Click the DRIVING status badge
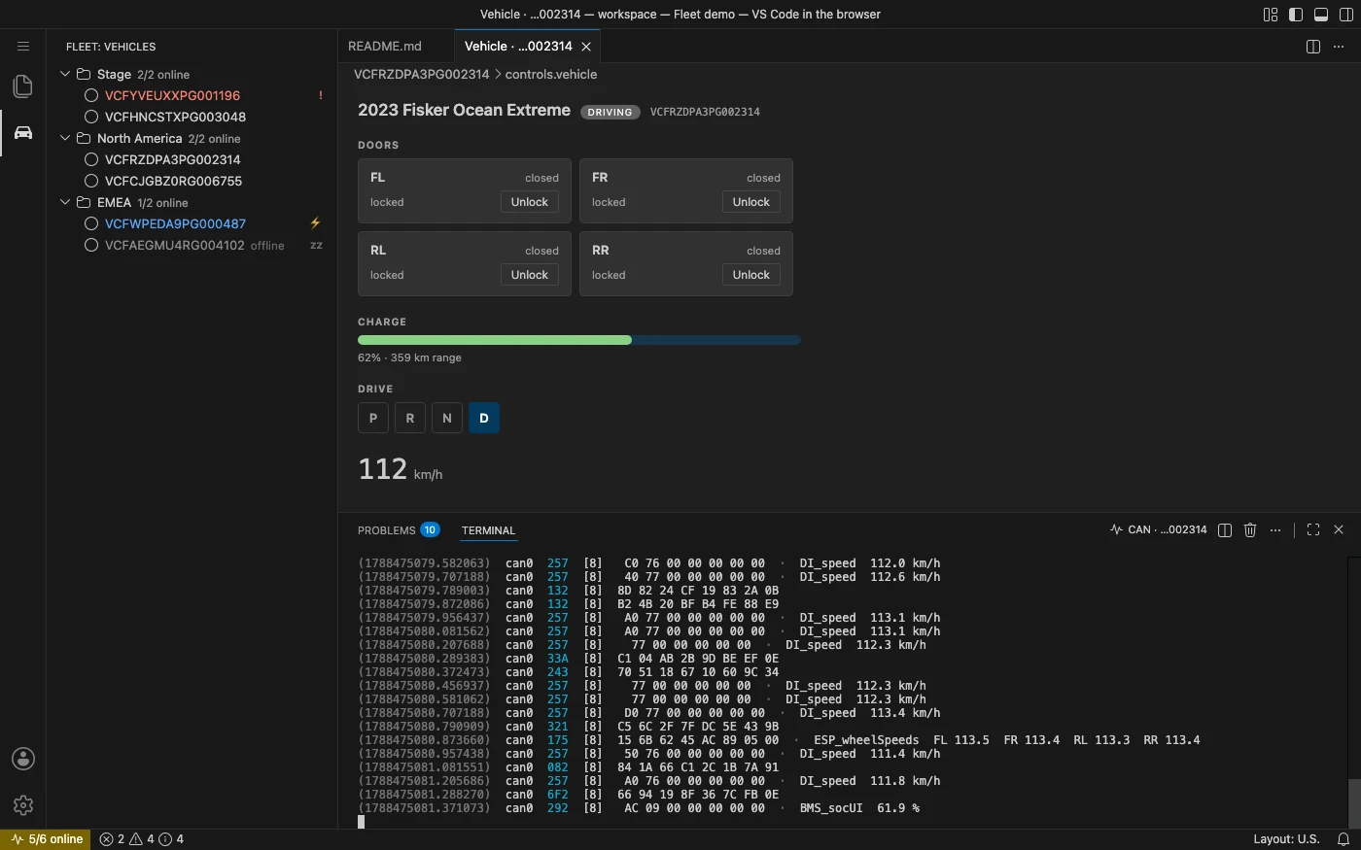 611,112
